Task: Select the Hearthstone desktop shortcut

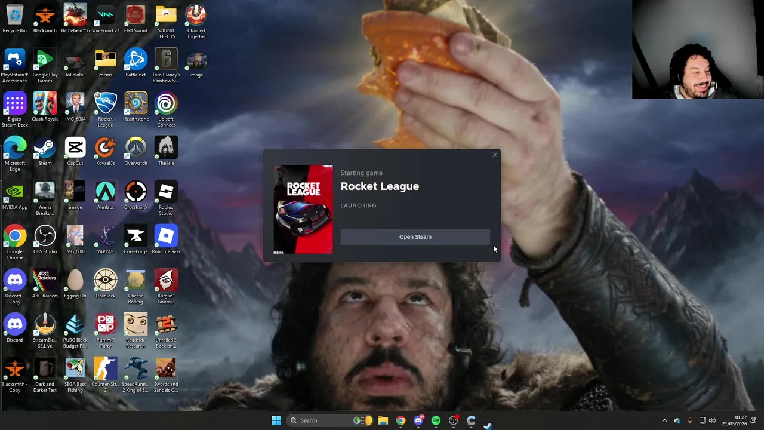Action: [x=135, y=107]
